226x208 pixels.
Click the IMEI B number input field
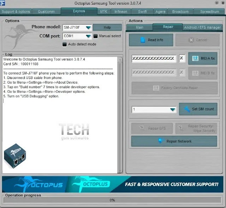click(154, 73)
